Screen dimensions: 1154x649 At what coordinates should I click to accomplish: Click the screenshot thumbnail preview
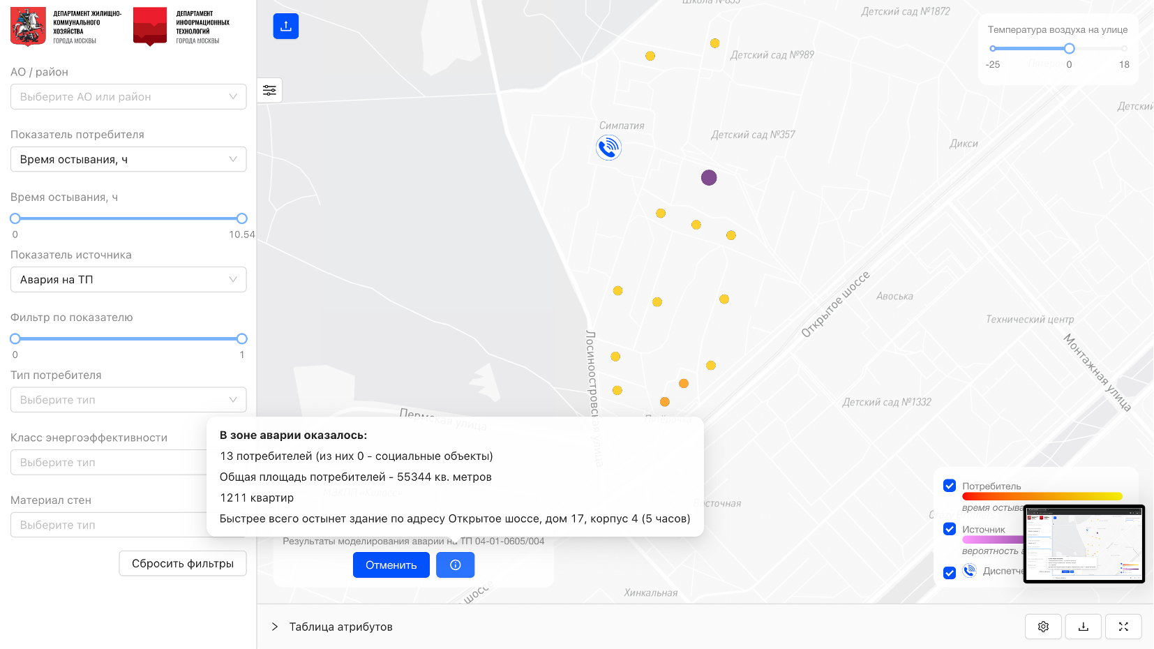(x=1084, y=544)
